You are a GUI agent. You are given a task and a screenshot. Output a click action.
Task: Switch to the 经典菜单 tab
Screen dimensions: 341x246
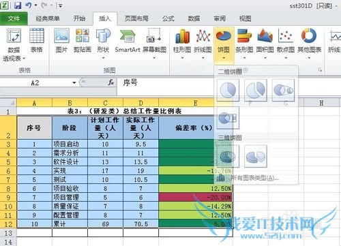pos(48,18)
